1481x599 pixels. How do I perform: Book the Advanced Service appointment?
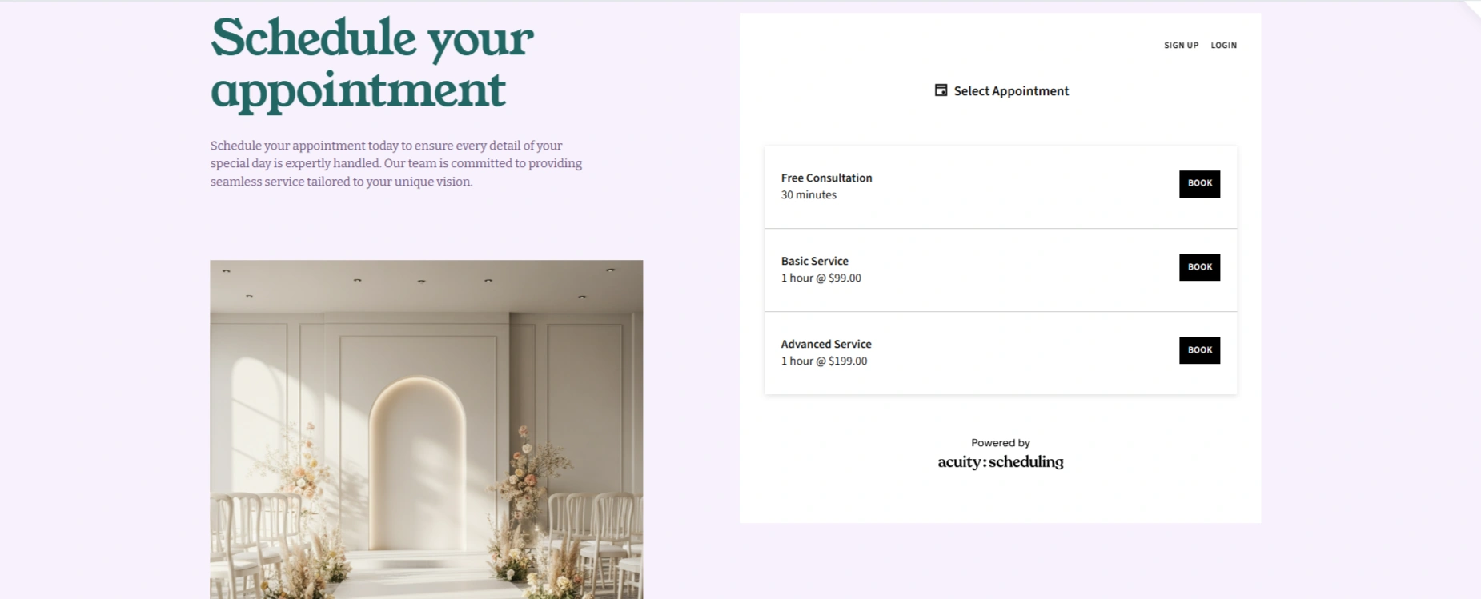pos(1199,350)
